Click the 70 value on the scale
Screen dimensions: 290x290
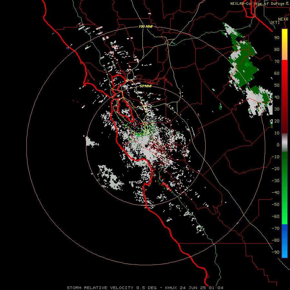277,62
